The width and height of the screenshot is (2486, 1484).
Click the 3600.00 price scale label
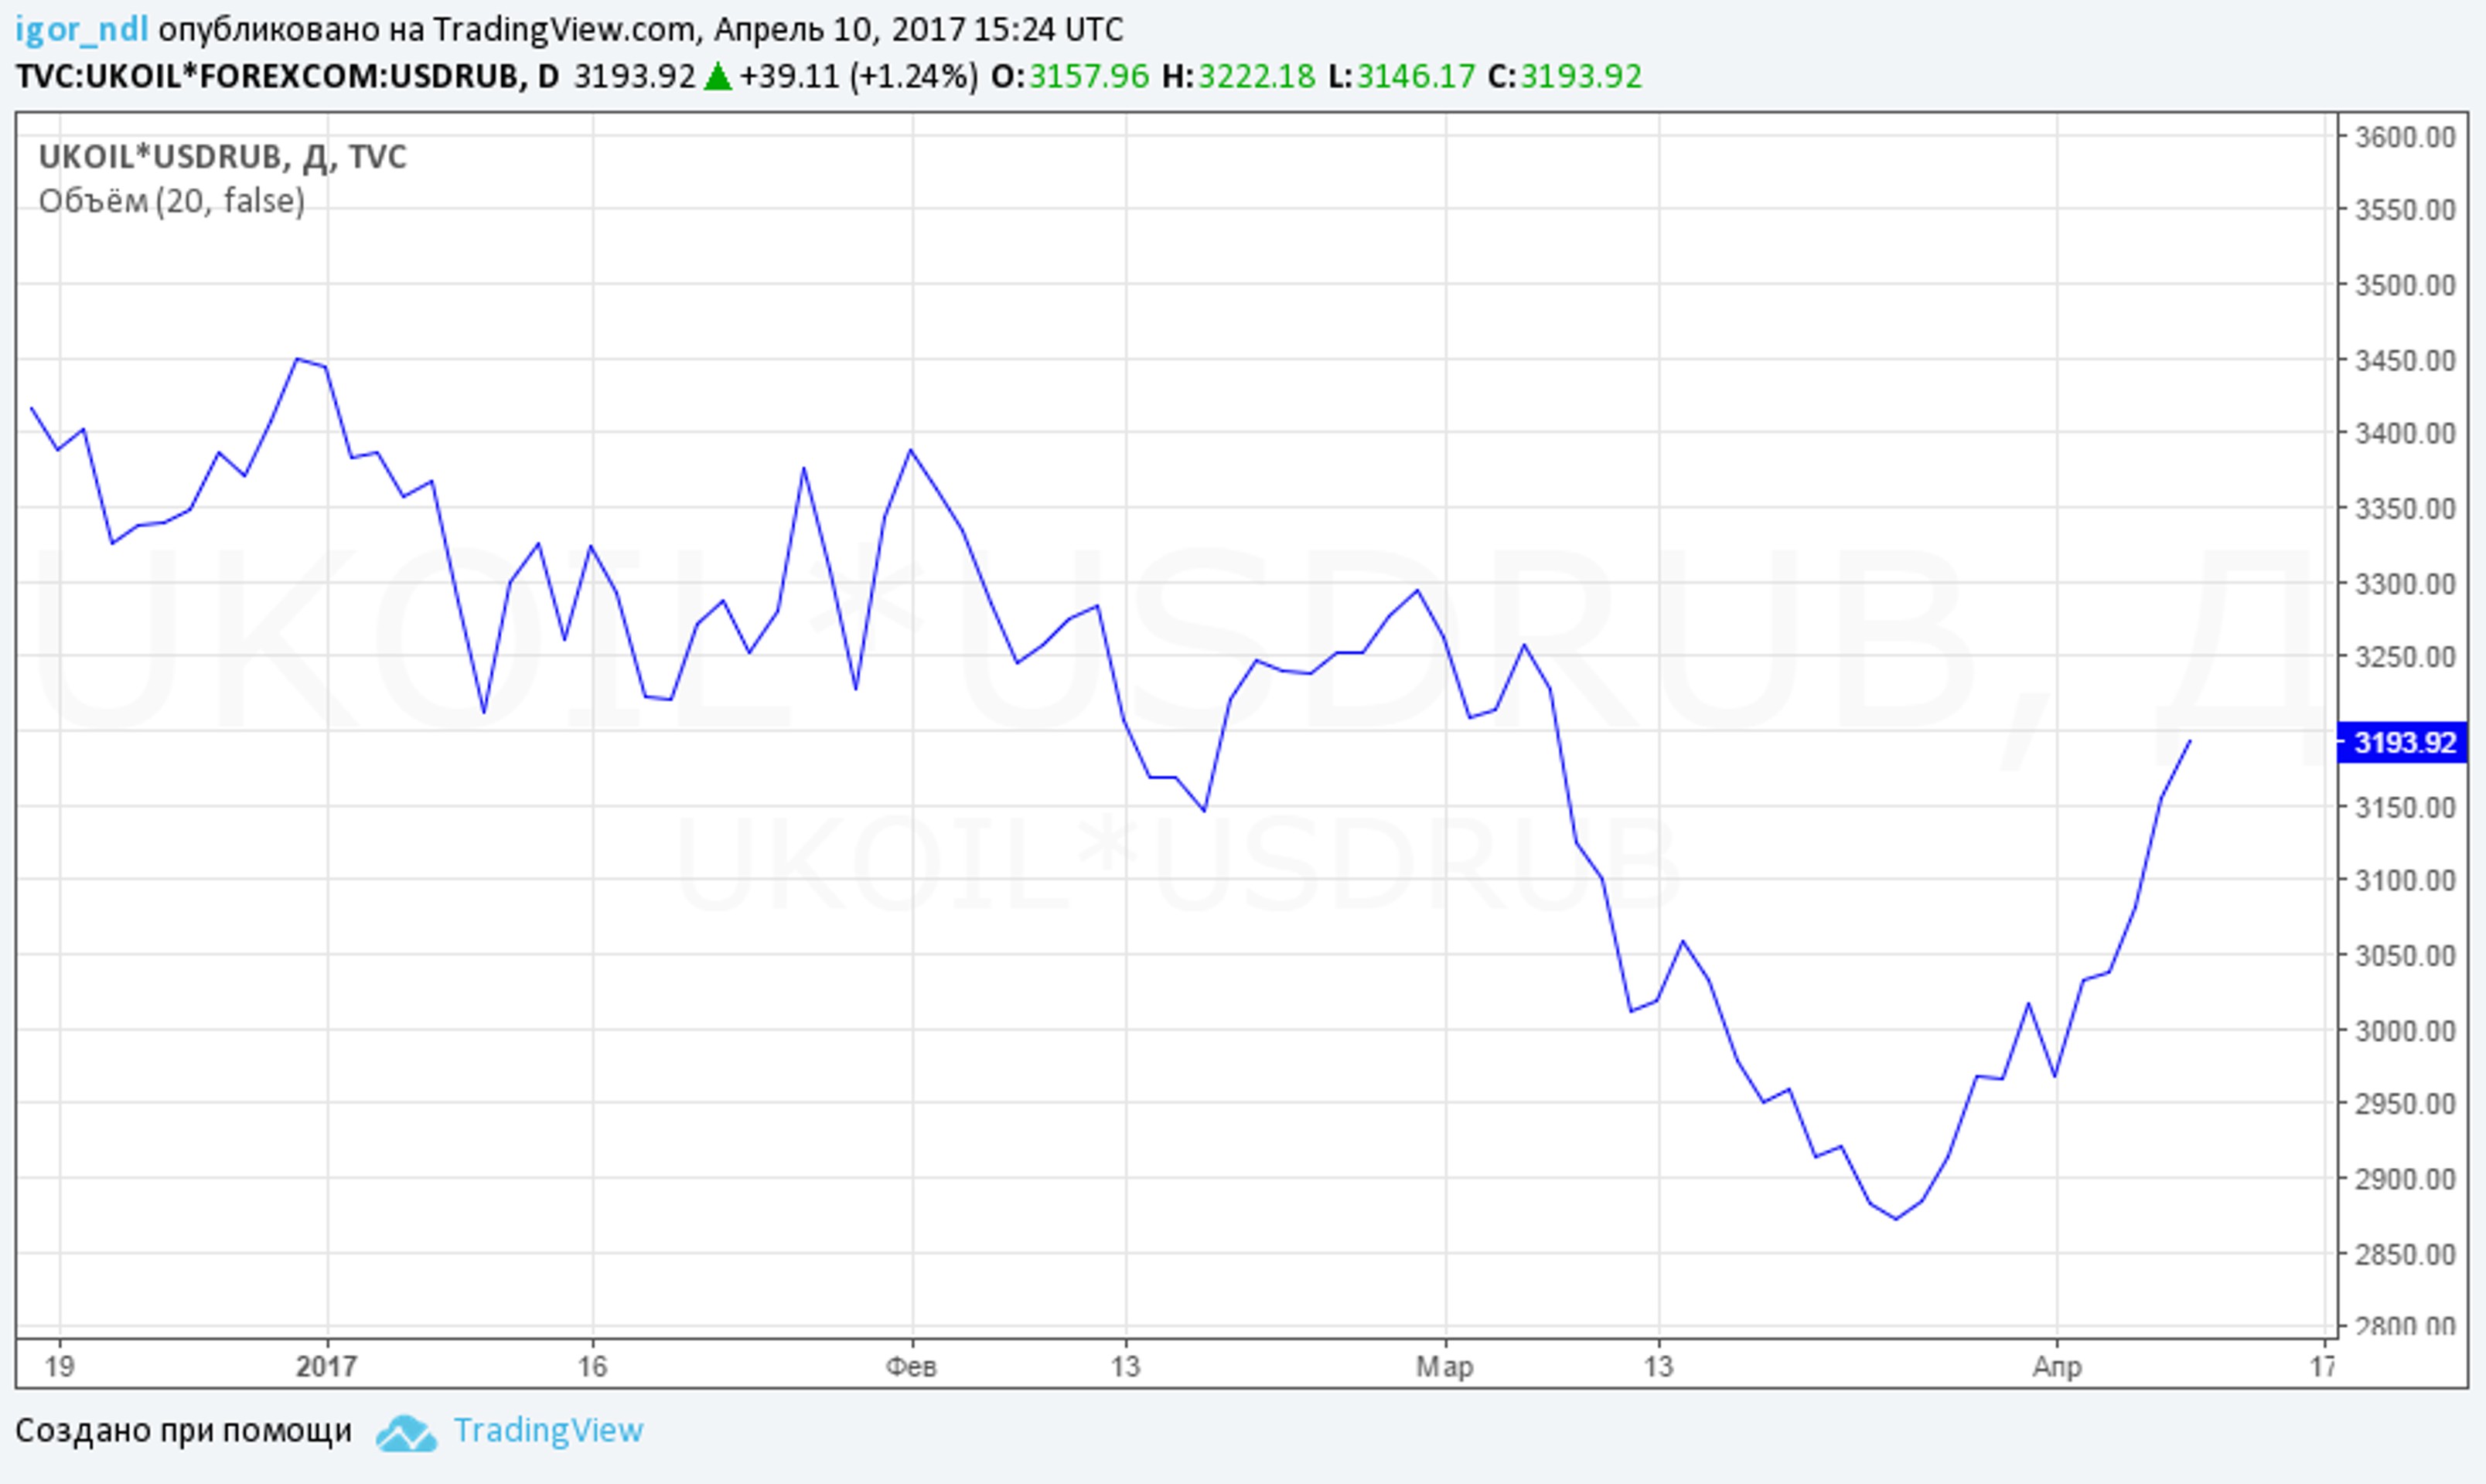tap(2404, 137)
